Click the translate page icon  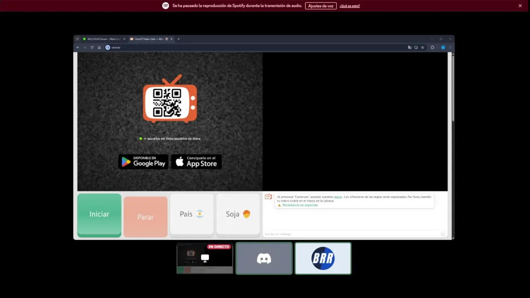tap(410, 48)
